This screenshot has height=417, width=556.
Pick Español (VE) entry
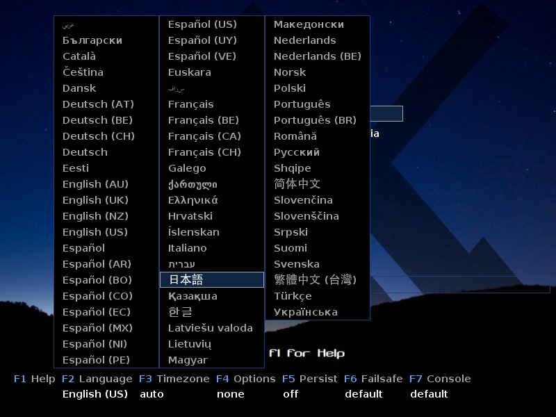coord(202,56)
